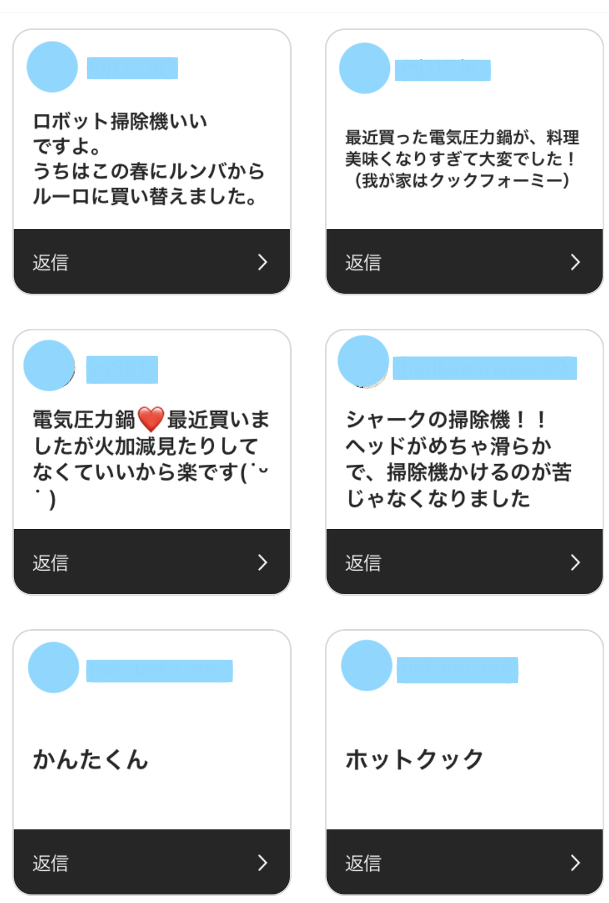Open username on the シャークの掃除機 card
The width and height of the screenshot is (609, 903).
(484, 368)
